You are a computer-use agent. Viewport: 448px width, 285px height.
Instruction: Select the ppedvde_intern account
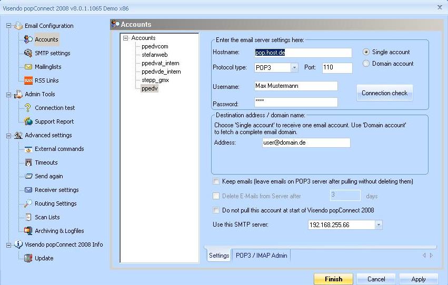(161, 72)
